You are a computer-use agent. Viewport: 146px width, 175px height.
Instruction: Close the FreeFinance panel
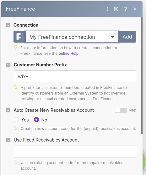click(x=135, y=9)
